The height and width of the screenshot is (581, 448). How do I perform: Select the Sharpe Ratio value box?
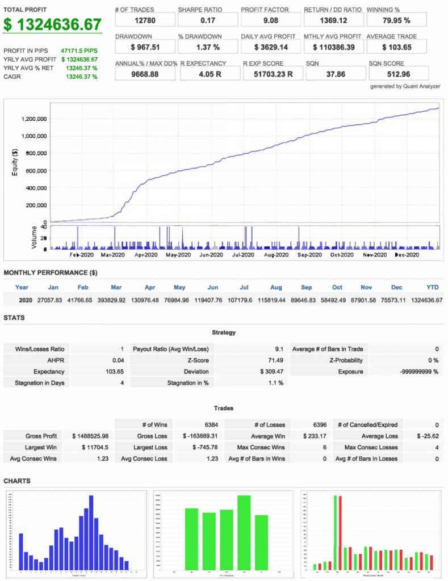(x=207, y=20)
